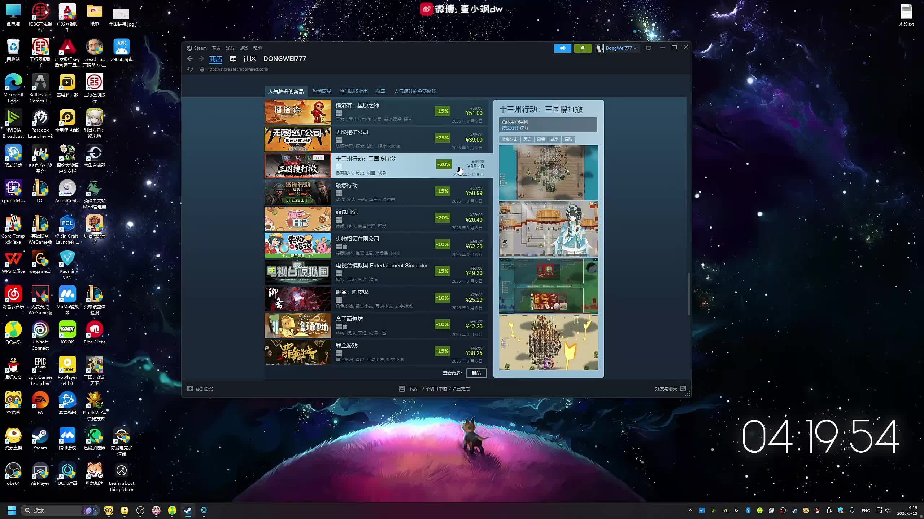Open the 好友与聊天 friends panel icon
This screenshot has height=519, width=924.
(683, 389)
